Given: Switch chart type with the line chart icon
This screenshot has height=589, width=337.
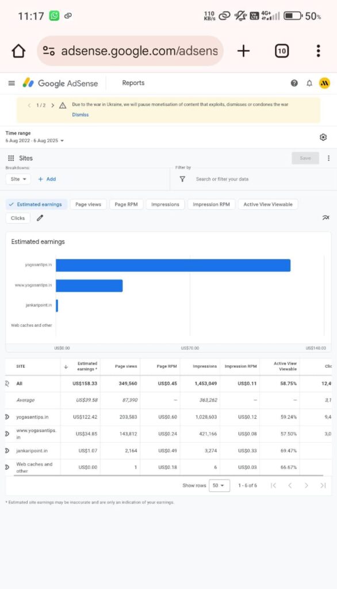Looking at the screenshot, I should (x=325, y=217).
